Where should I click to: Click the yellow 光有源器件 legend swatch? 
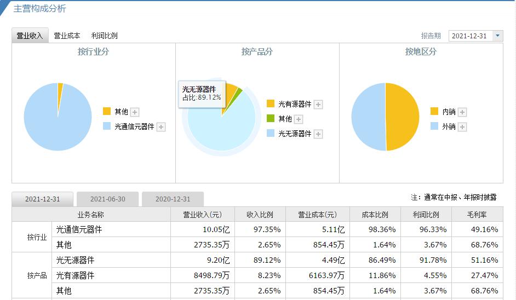tap(271, 103)
